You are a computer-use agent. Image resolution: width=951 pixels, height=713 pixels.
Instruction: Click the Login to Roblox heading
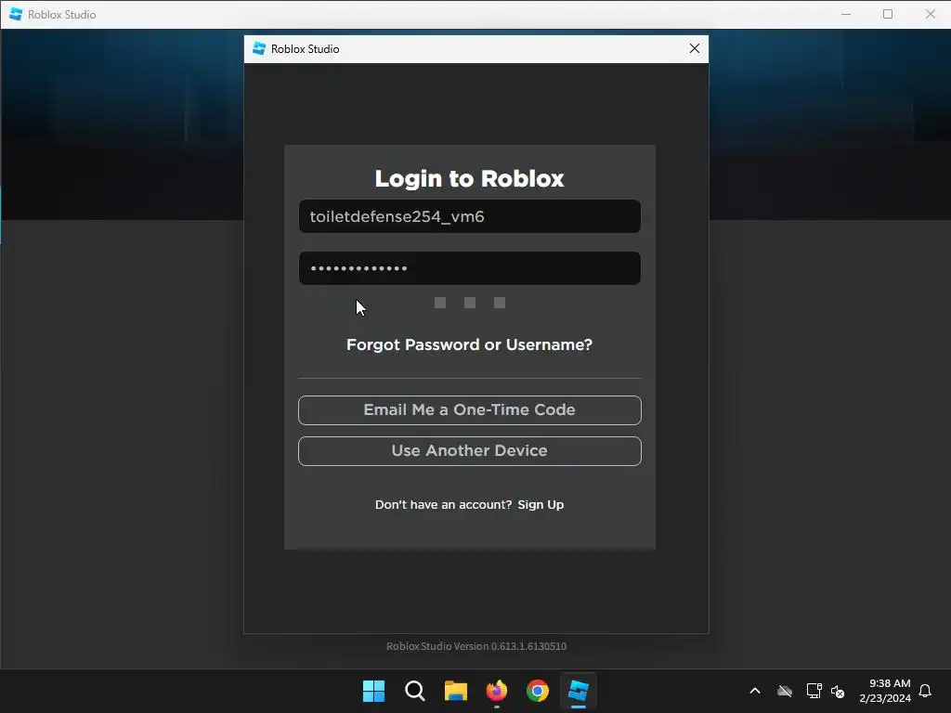(x=469, y=178)
